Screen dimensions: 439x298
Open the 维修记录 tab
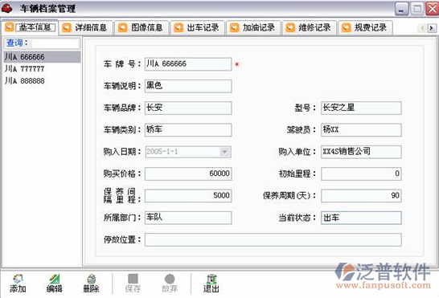(x=310, y=27)
